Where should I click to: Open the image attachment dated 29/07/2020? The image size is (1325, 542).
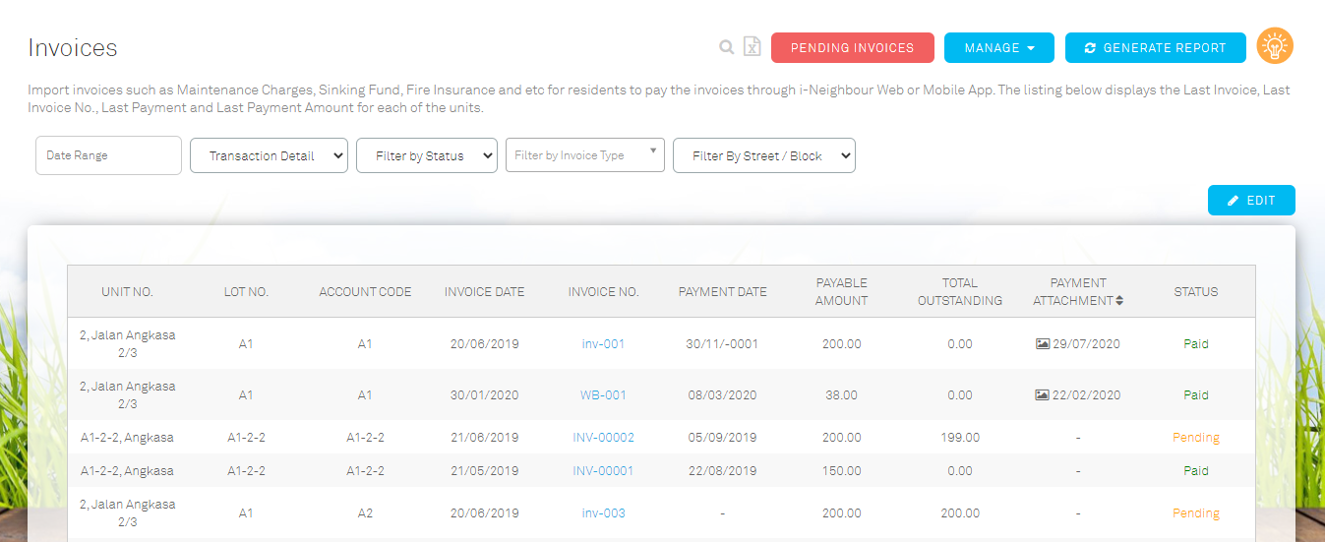pos(1078,344)
